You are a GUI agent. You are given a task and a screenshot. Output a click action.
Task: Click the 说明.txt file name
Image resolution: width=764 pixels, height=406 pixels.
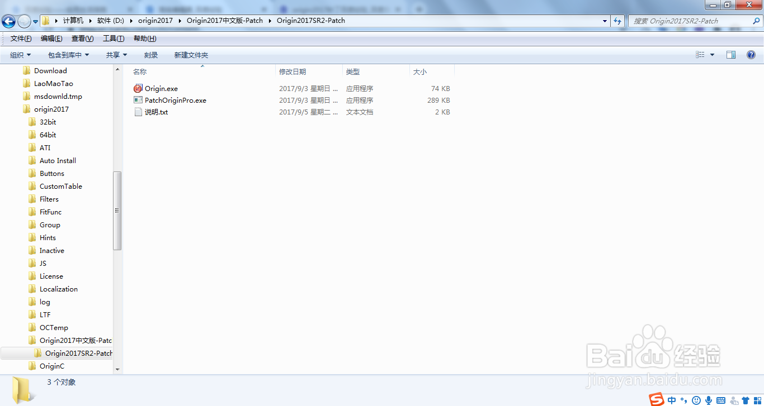pyautogui.click(x=156, y=112)
